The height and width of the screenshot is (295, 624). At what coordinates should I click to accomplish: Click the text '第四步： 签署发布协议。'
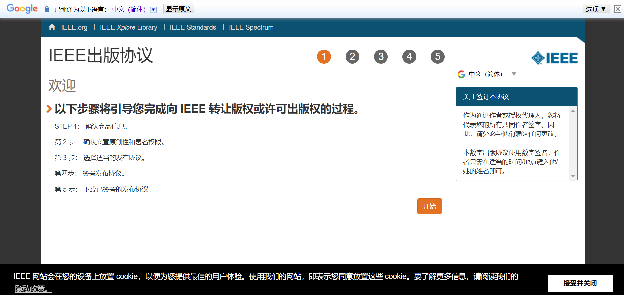tap(91, 173)
